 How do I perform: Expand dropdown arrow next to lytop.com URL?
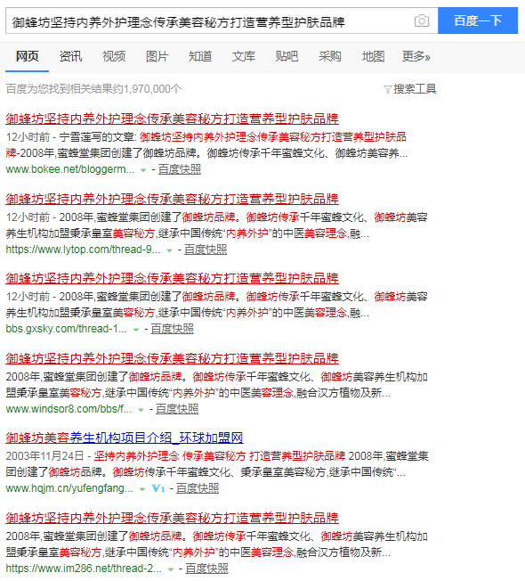(x=169, y=250)
